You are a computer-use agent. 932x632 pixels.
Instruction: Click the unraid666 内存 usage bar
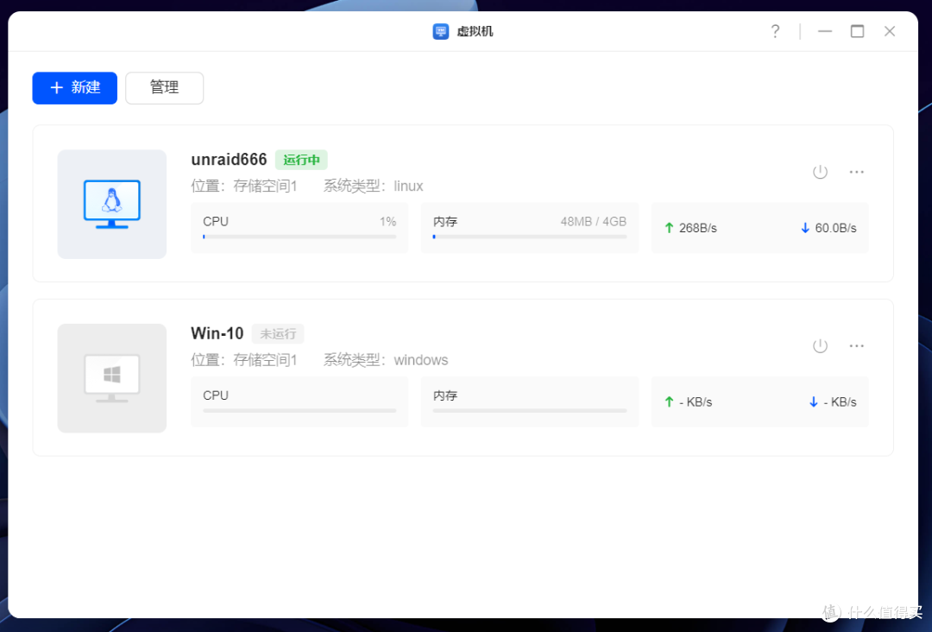pos(530,237)
